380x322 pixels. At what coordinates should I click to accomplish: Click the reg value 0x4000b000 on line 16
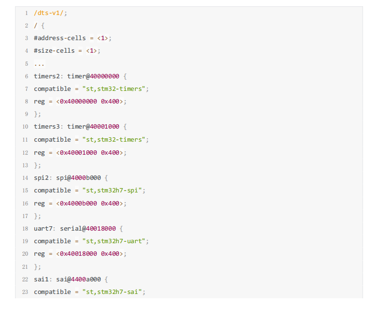pos(78,203)
